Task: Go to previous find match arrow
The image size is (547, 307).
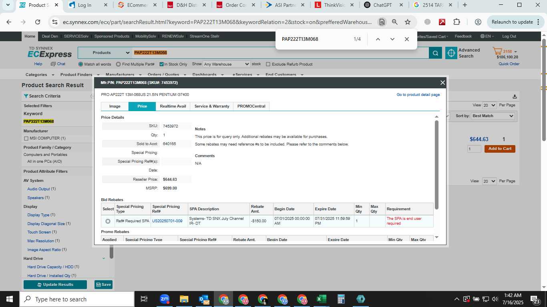Action: 378,39
